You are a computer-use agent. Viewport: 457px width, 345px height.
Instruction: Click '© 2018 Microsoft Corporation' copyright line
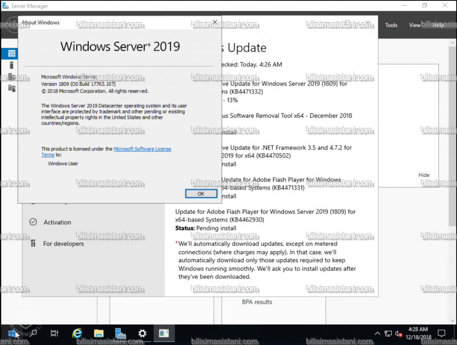point(95,91)
